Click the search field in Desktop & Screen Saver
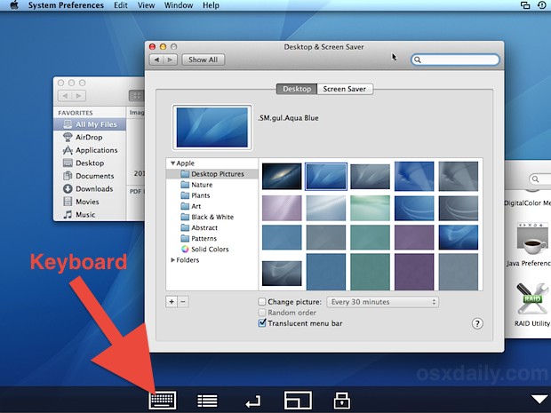 tap(455, 60)
